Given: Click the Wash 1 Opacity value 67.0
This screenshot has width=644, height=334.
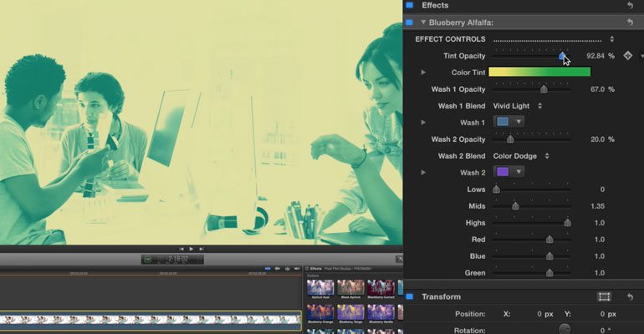Looking at the screenshot, I should tap(598, 89).
